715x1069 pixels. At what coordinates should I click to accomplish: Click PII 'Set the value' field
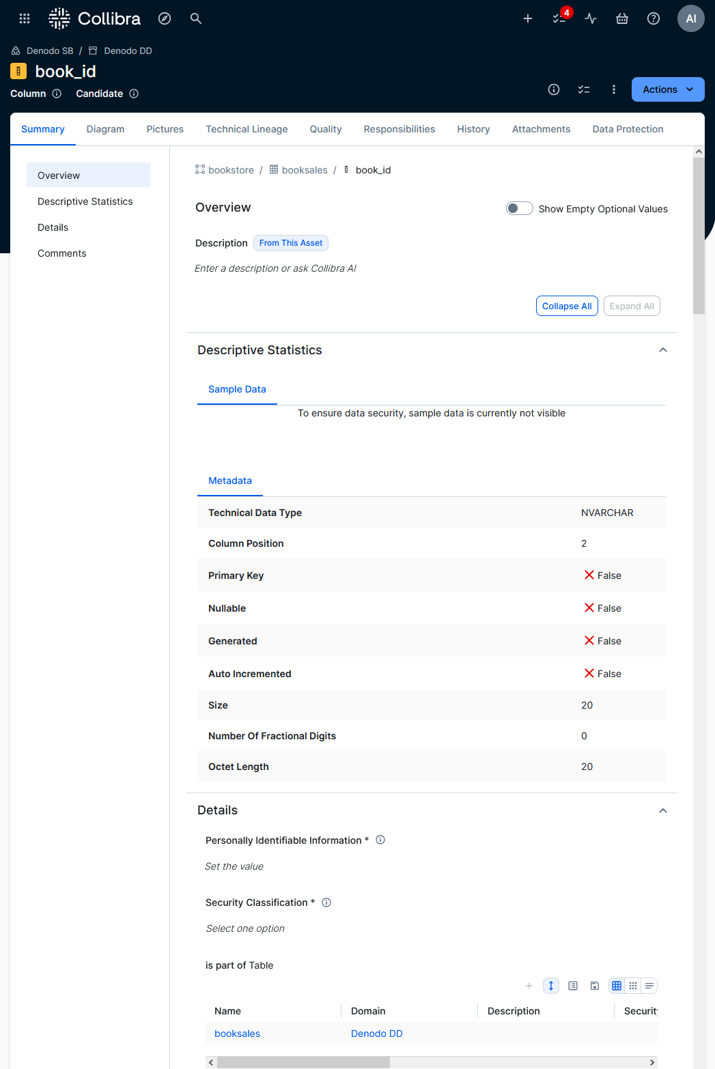point(234,866)
